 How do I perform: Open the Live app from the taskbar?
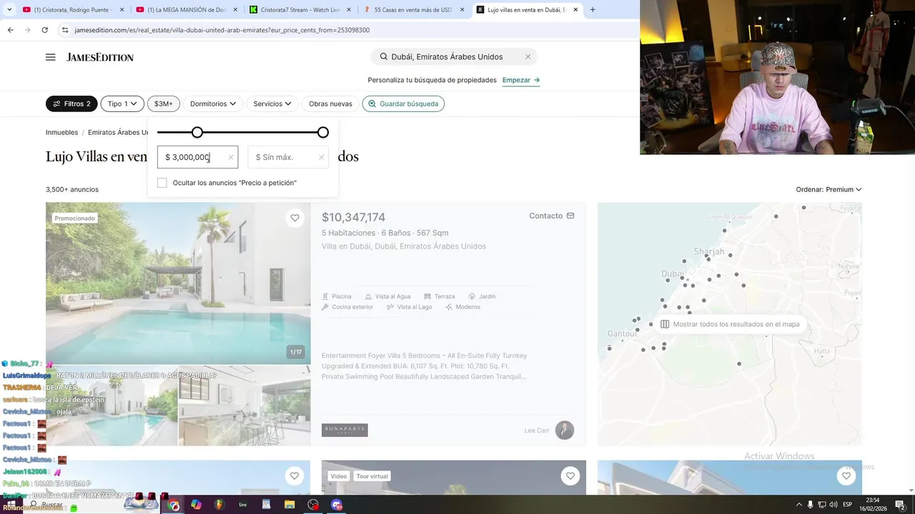point(243,505)
